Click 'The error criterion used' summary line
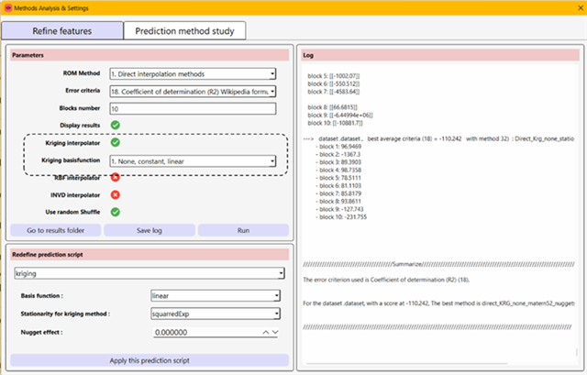The height and width of the screenshot is (375, 587). coord(386,280)
